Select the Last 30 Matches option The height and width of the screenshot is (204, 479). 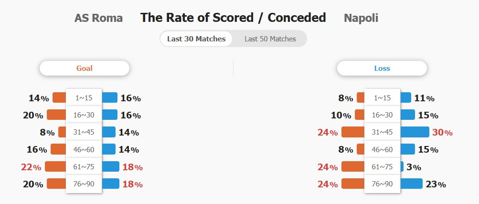(x=196, y=39)
